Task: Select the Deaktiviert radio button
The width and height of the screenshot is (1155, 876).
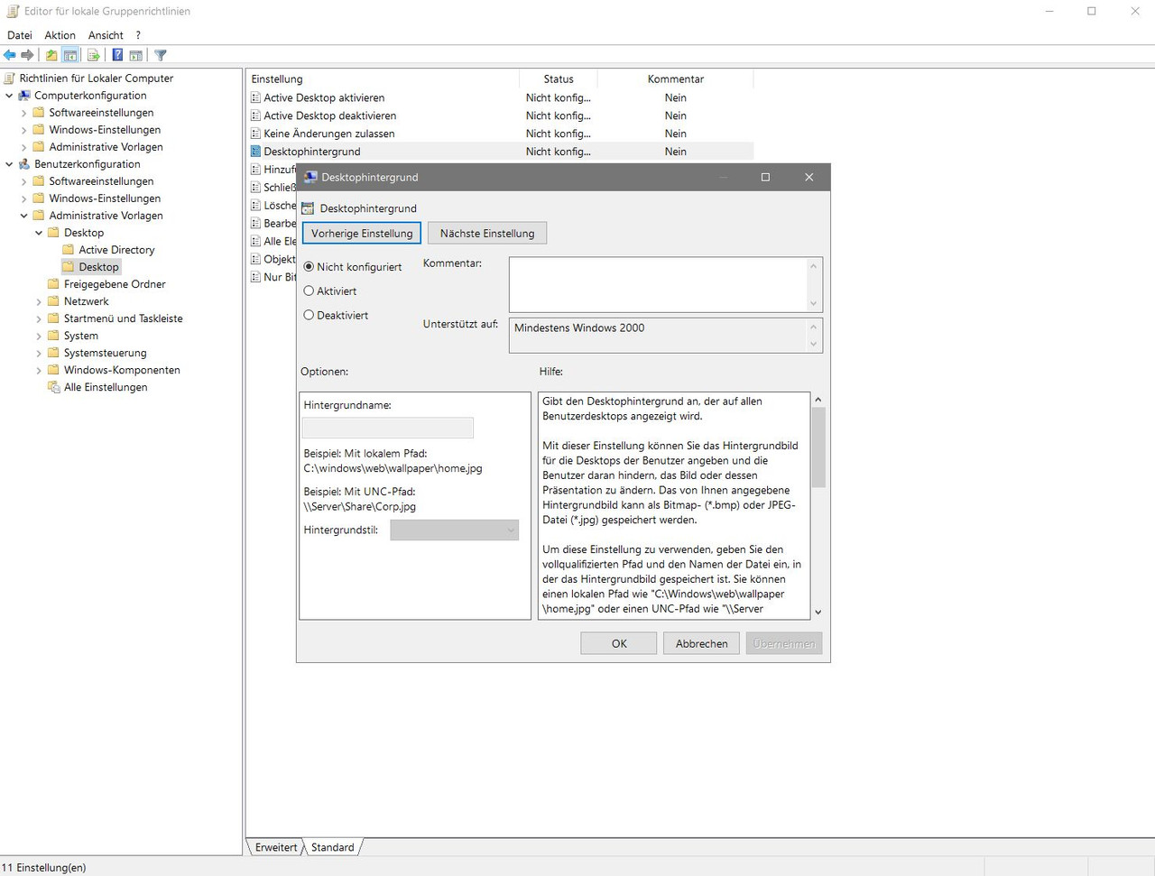Action: (x=309, y=316)
